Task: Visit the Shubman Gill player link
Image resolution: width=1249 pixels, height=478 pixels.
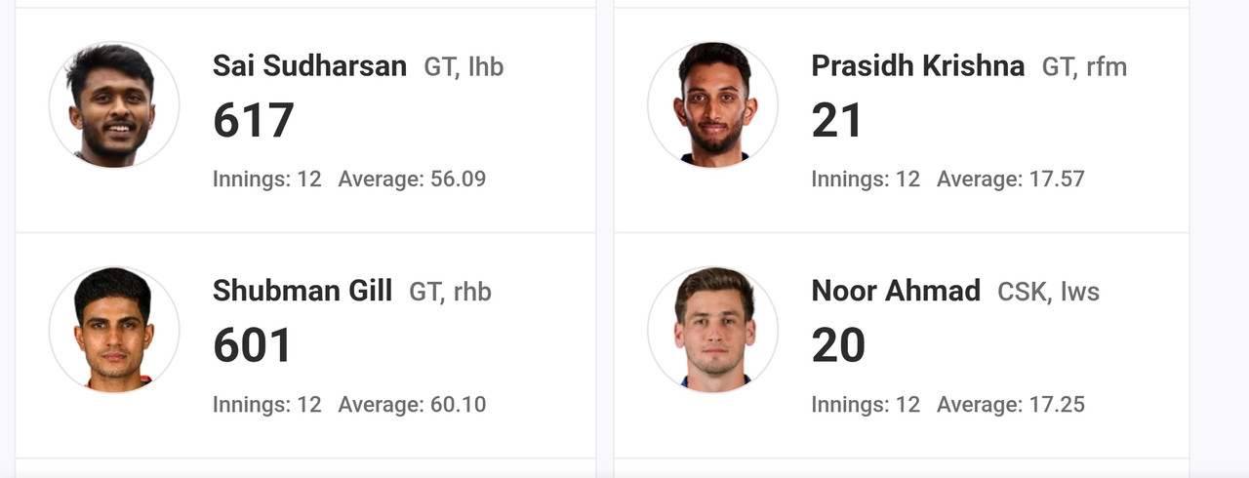Action: 302,291
